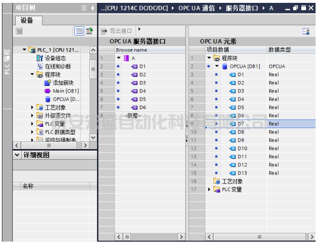This screenshot has width=317, height=244.
Task: Select the Main [OB1] block icon
Action: point(47,91)
